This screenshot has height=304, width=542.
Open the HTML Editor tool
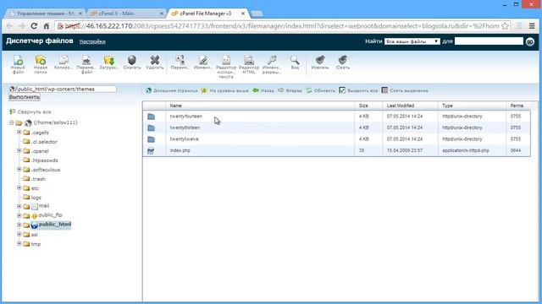(249, 60)
